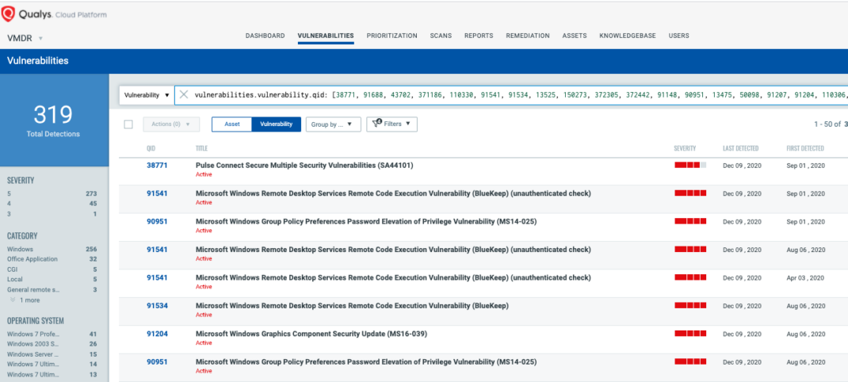Sort by the Severity column header
Image resolution: width=848 pixels, height=382 pixels.
point(685,148)
